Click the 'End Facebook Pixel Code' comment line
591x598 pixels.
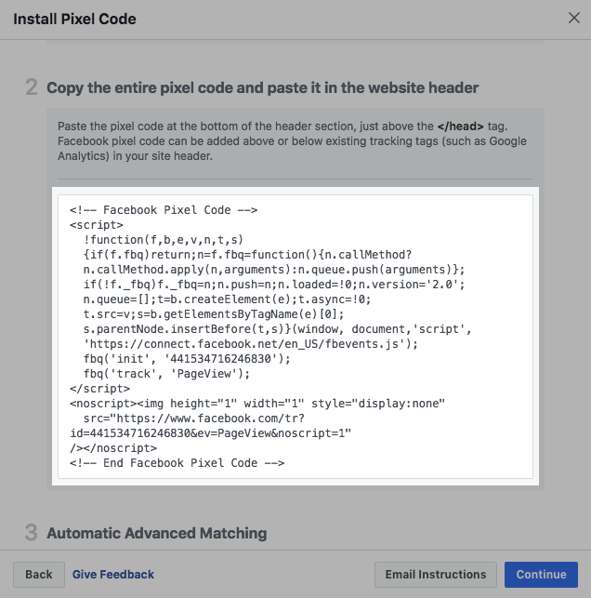177,463
